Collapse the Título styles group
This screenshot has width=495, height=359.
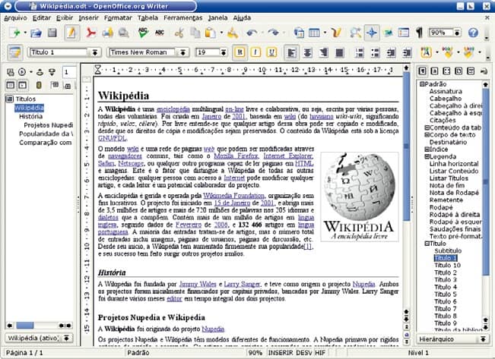[x=427, y=244]
